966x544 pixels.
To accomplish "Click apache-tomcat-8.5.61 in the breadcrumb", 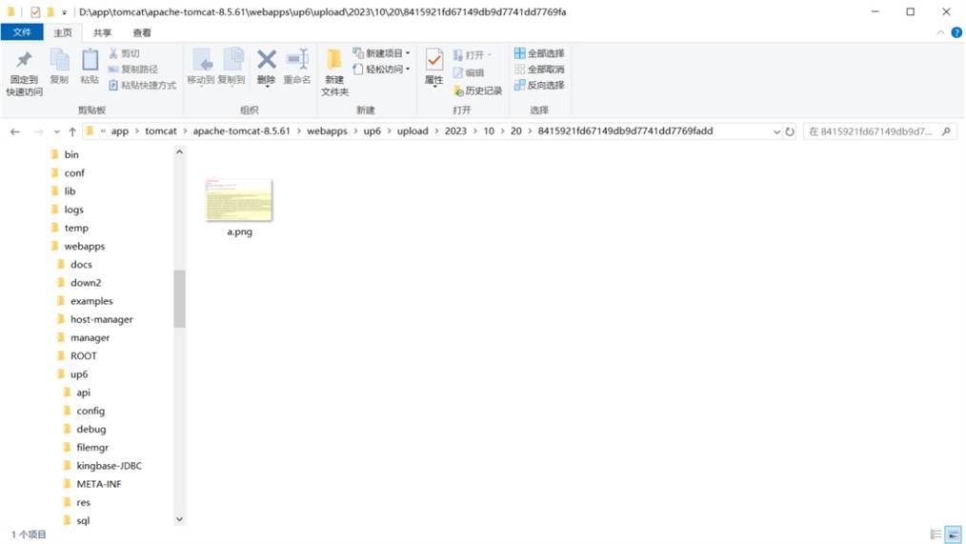I will [242, 131].
